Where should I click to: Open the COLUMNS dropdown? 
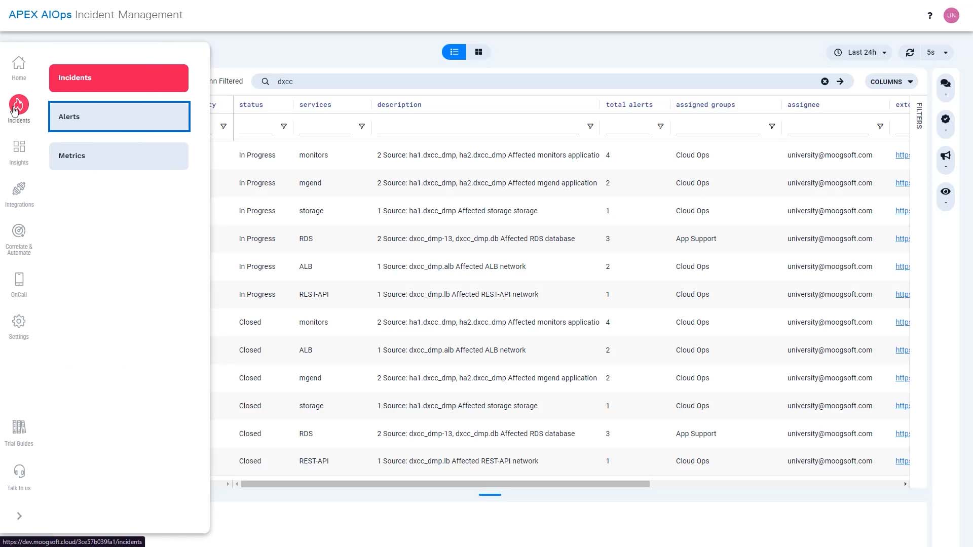pos(891,82)
